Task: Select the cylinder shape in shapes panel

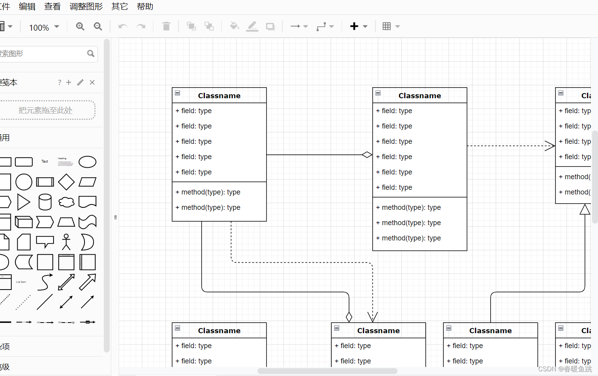Action: tap(45, 202)
